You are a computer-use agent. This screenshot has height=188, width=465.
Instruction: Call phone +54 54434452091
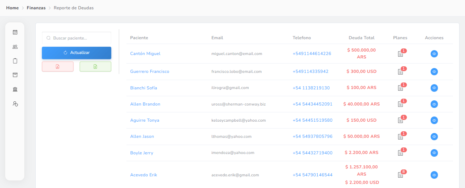tap(313, 104)
